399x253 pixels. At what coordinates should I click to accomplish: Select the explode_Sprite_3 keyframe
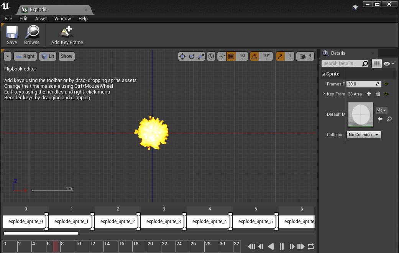[163, 221]
